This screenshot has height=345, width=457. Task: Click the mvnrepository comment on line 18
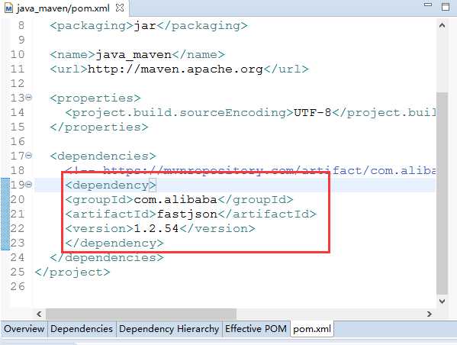[x=251, y=171]
